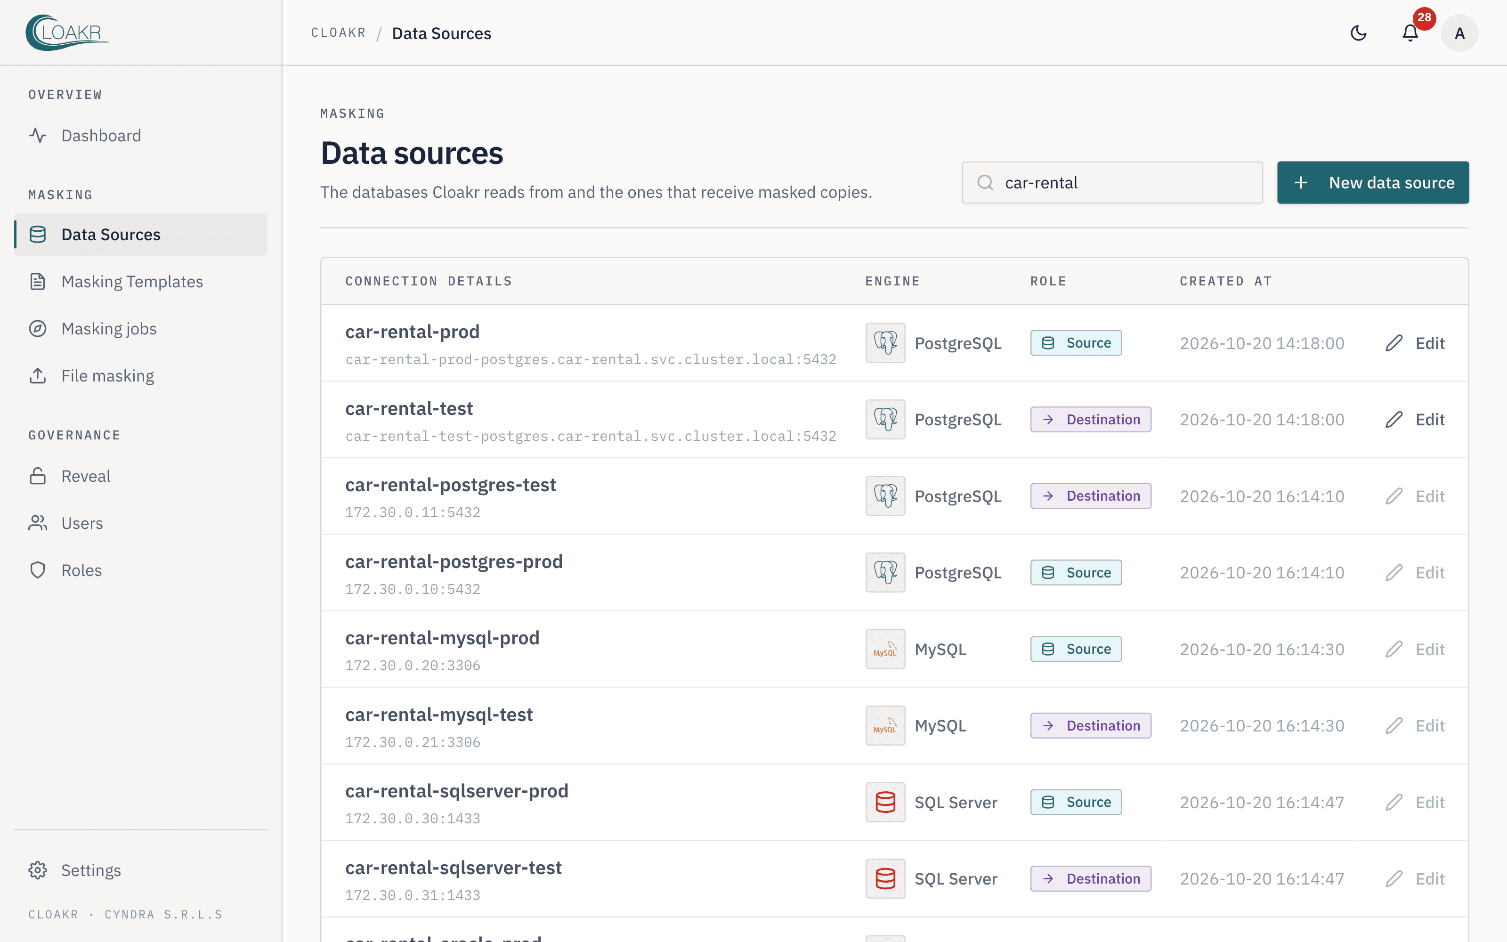Edit car-rental-sqlserver-test row
This screenshot has width=1507, height=942.
coord(1415,878)
